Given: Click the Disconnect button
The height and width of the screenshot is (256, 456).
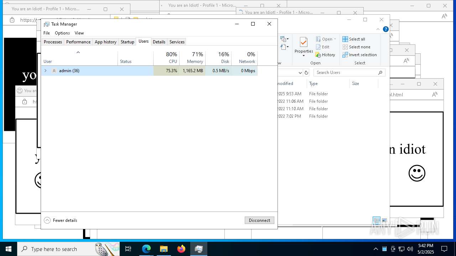Looking at the screenshot, I should [259, 220].
